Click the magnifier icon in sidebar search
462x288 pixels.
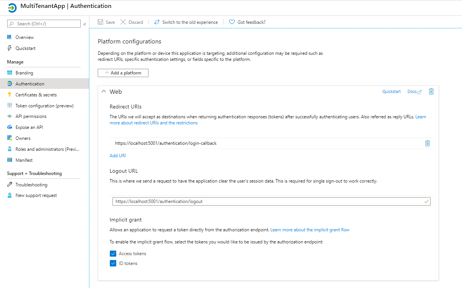pos(11,24)
